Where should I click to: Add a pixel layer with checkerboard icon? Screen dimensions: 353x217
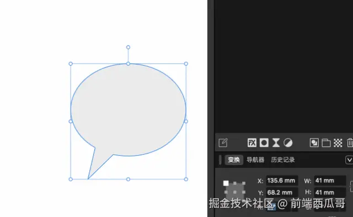(338, 143)
